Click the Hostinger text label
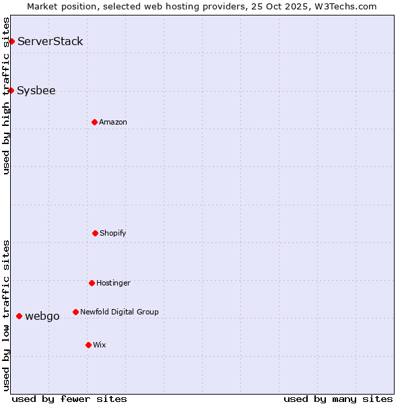404x404 pixels. [113, 283]
